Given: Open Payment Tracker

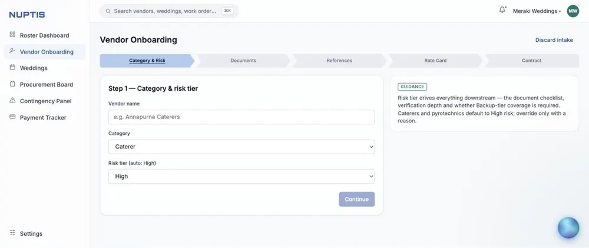Looking at the screenshot, I should click(x=44, y=118).
